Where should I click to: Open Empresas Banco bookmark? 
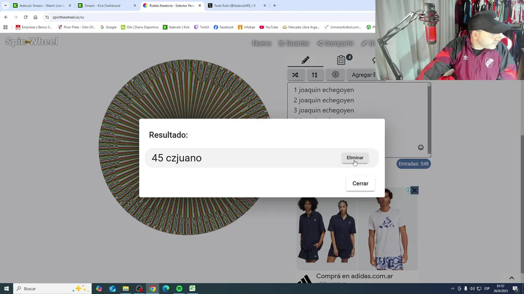(34, 27)
